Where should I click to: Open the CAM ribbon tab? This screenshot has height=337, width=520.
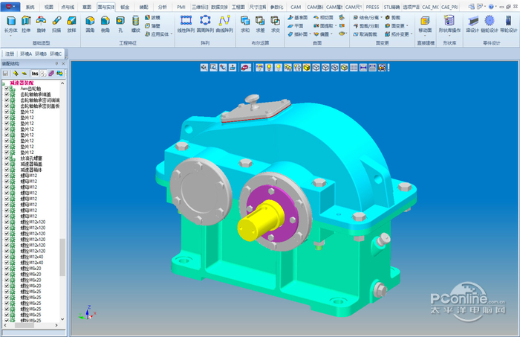[296, 7]
